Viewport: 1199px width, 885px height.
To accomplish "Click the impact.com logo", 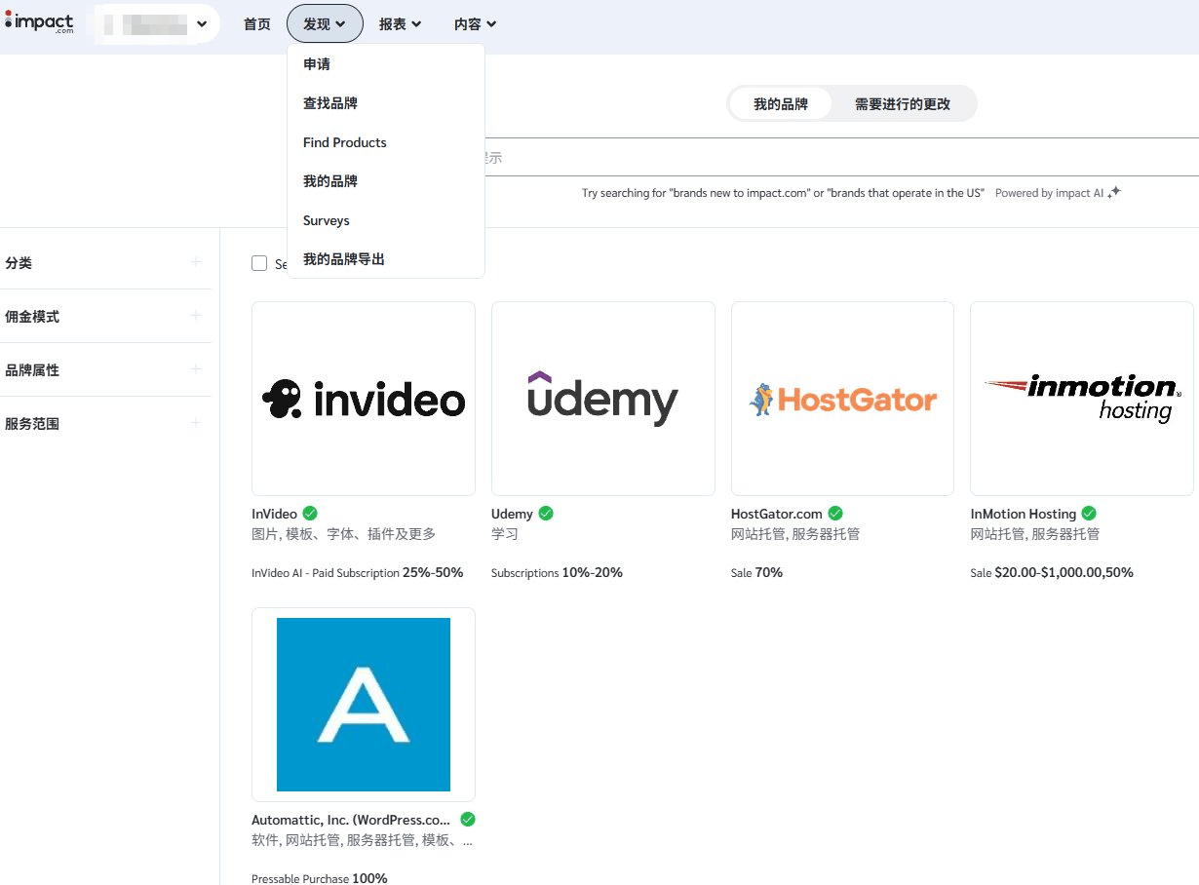I will coord(39,23).
